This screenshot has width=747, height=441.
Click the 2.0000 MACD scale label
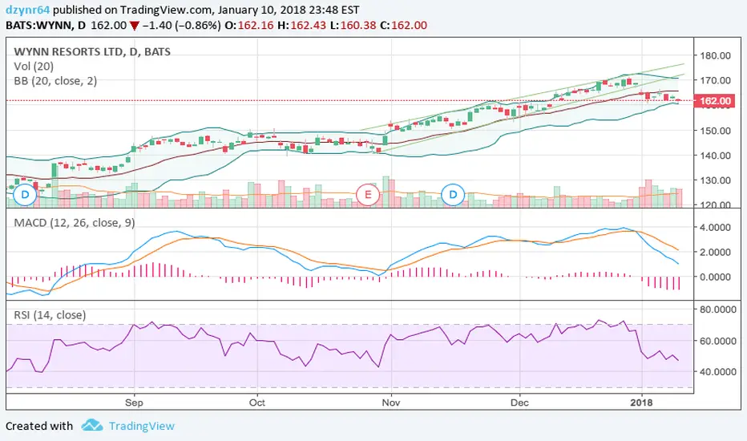(x=716, y=252)
